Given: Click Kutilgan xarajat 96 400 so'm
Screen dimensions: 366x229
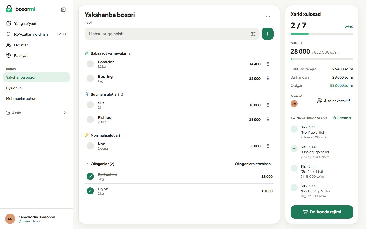Looking at the screenshot, I should coord(343,69).
